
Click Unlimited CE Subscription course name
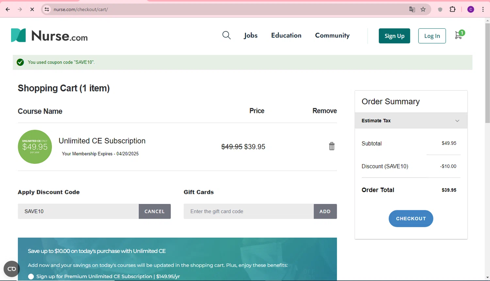pyautogui.click(x=102, y=141)
